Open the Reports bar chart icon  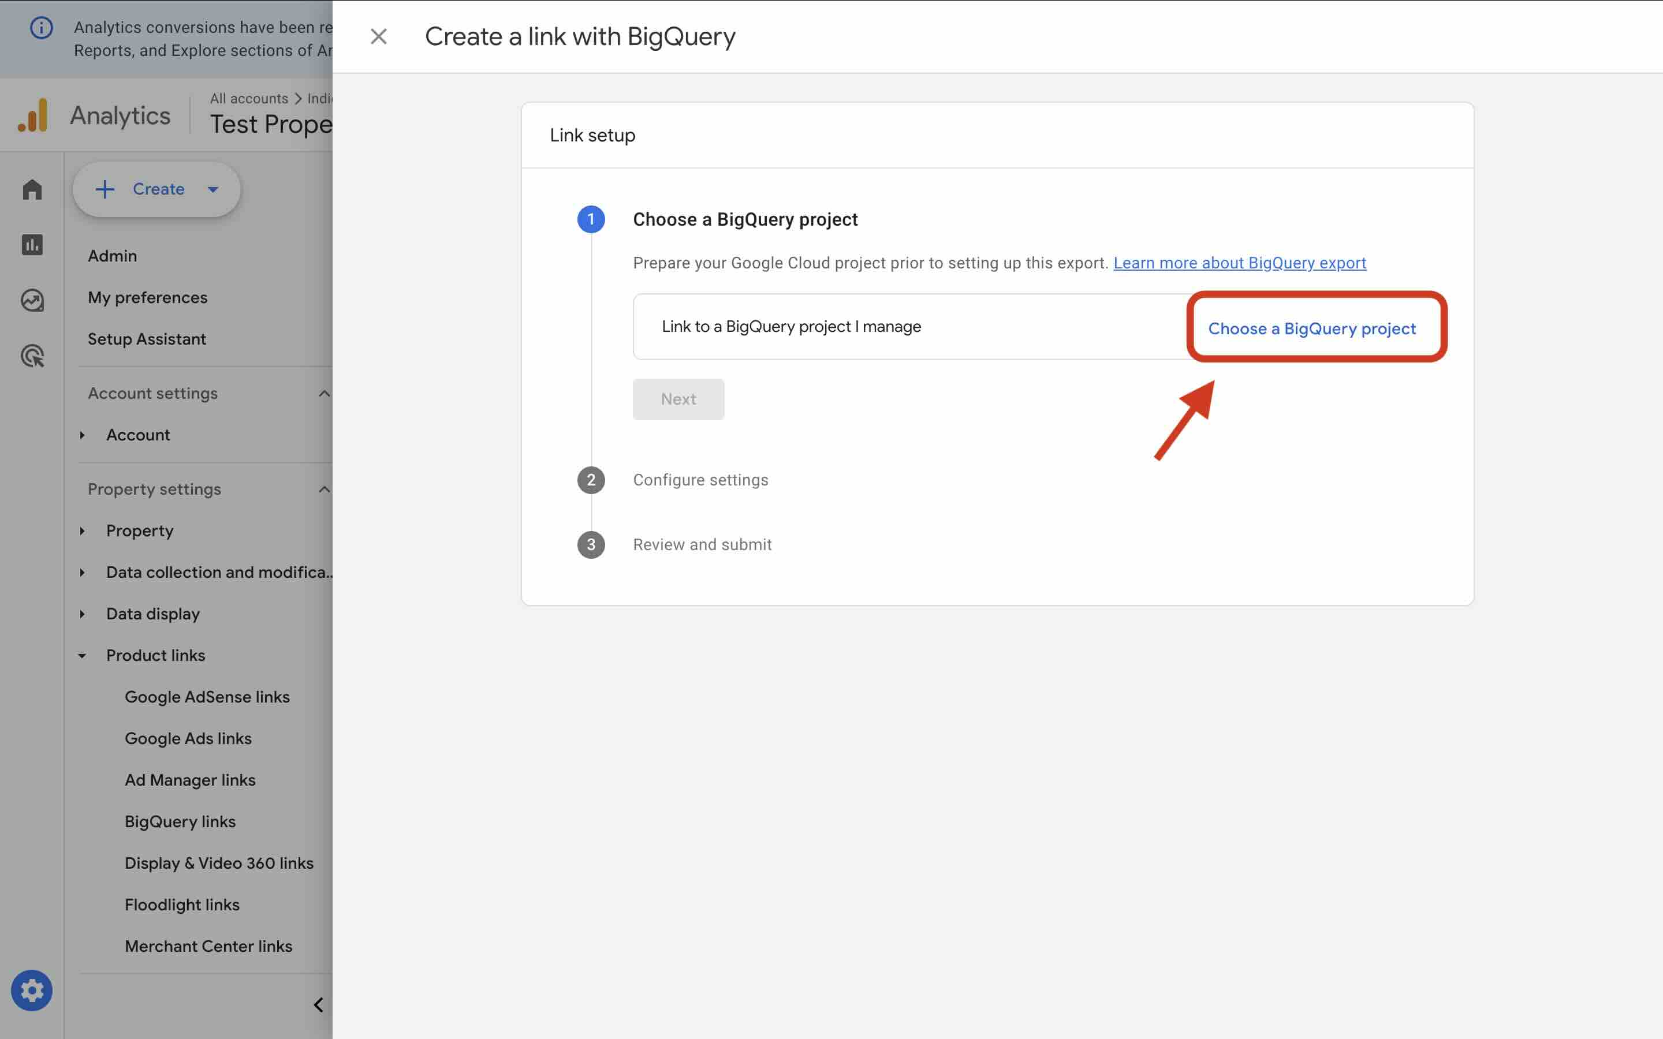click(x=32, y=245)
